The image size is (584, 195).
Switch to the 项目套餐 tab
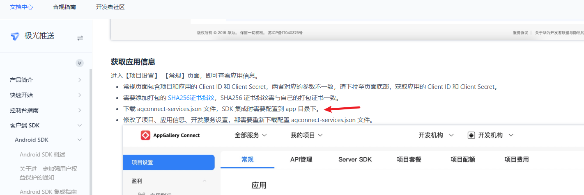[x=409, y=159]
